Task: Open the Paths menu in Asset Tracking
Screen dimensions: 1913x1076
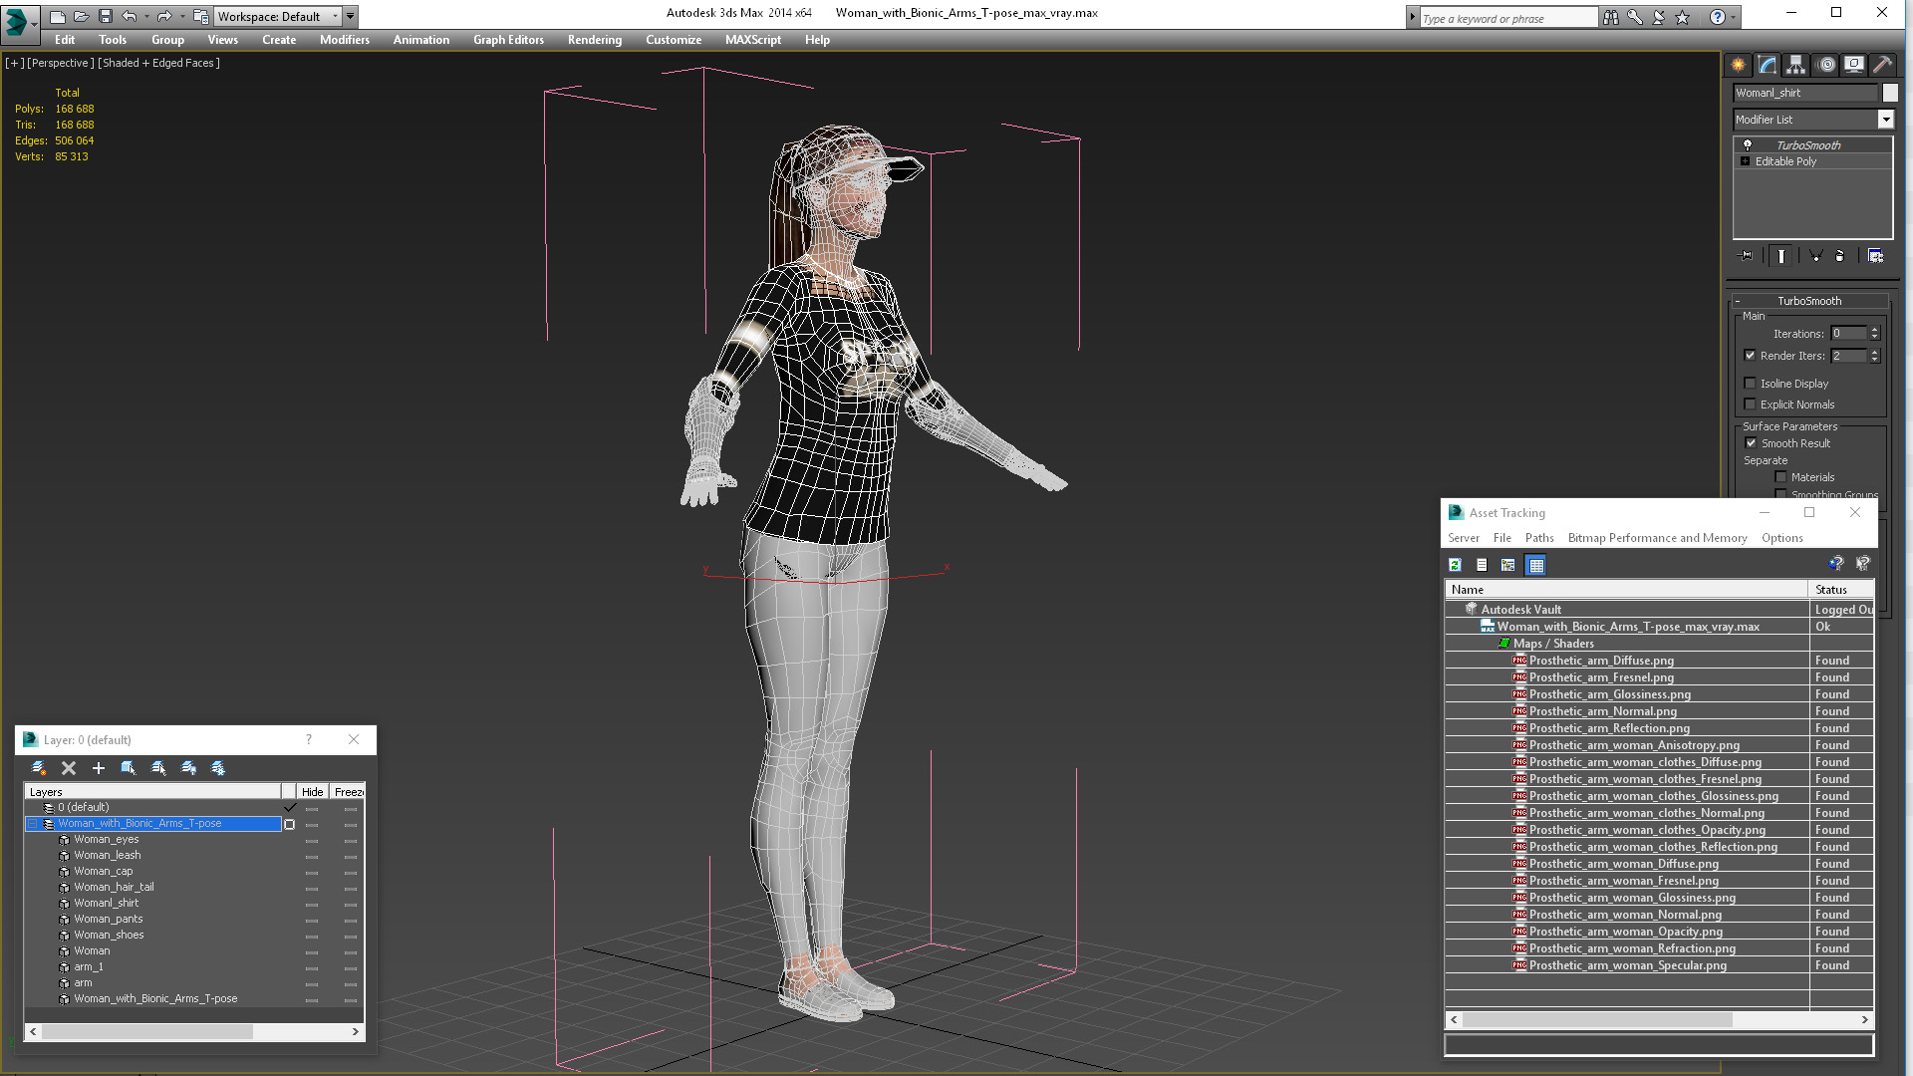Action: 1538,538
